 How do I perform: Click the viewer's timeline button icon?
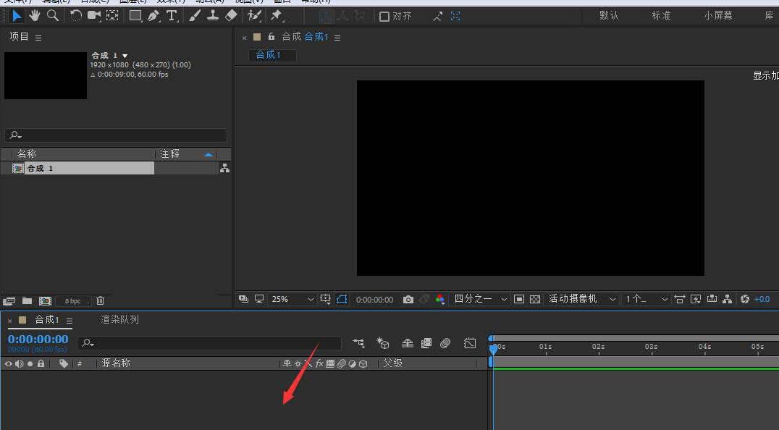pyautogui.click(x=712, y=299)
